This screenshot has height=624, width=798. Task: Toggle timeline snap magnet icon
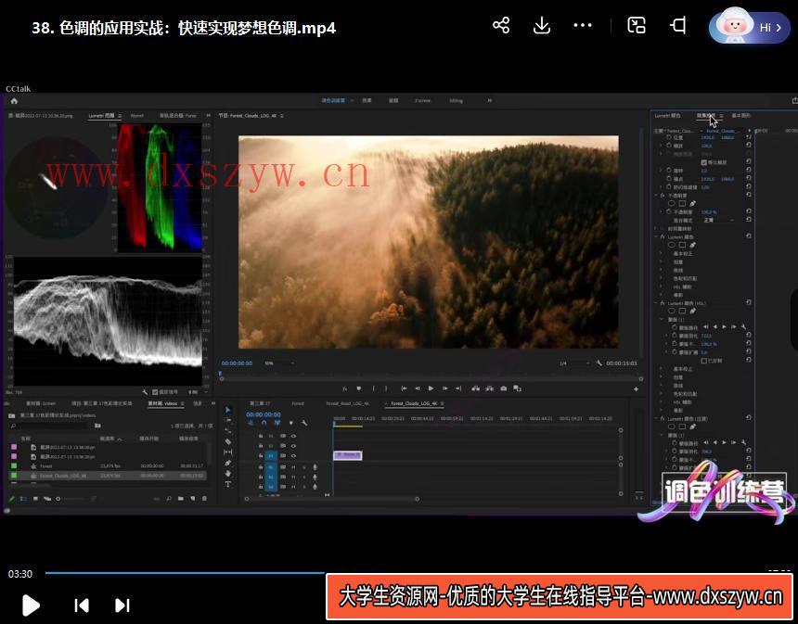[x=264, y=423]
